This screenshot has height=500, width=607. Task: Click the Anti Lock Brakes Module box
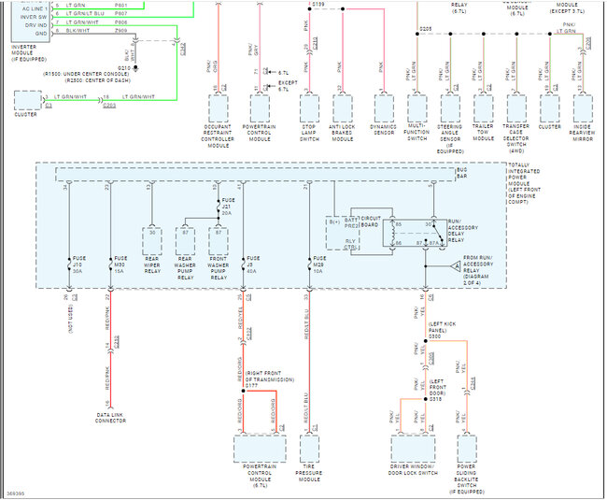click(x=343, y=108)
